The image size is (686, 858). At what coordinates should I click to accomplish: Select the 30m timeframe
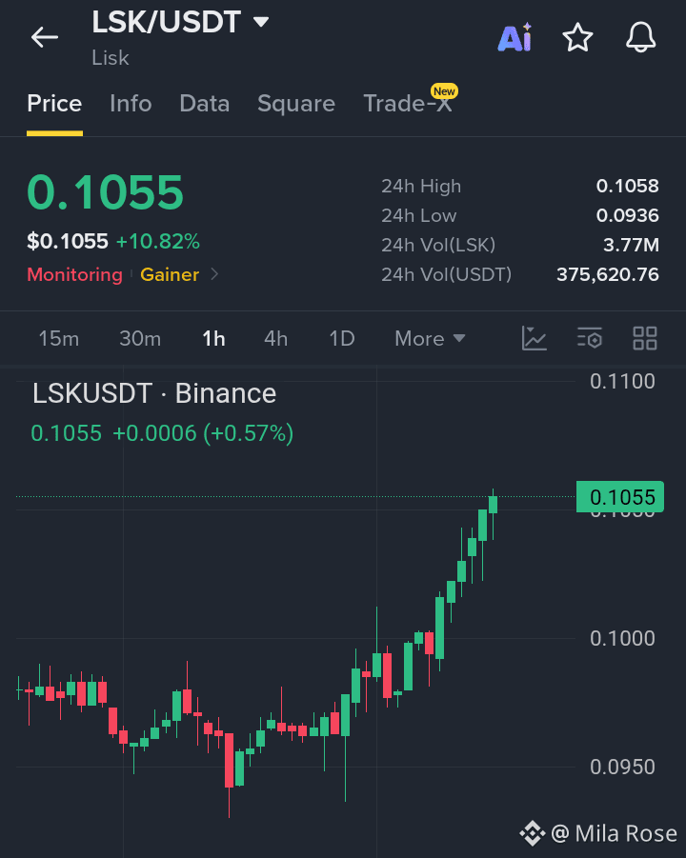tap(140, 338)
